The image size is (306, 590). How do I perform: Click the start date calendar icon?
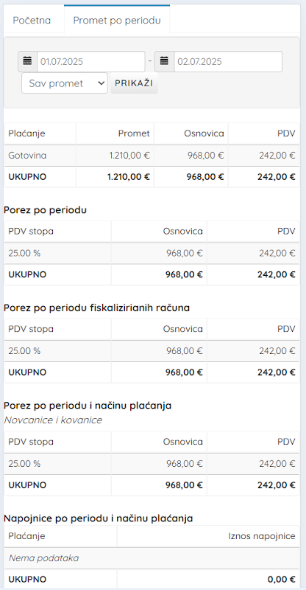pos(27,61)
